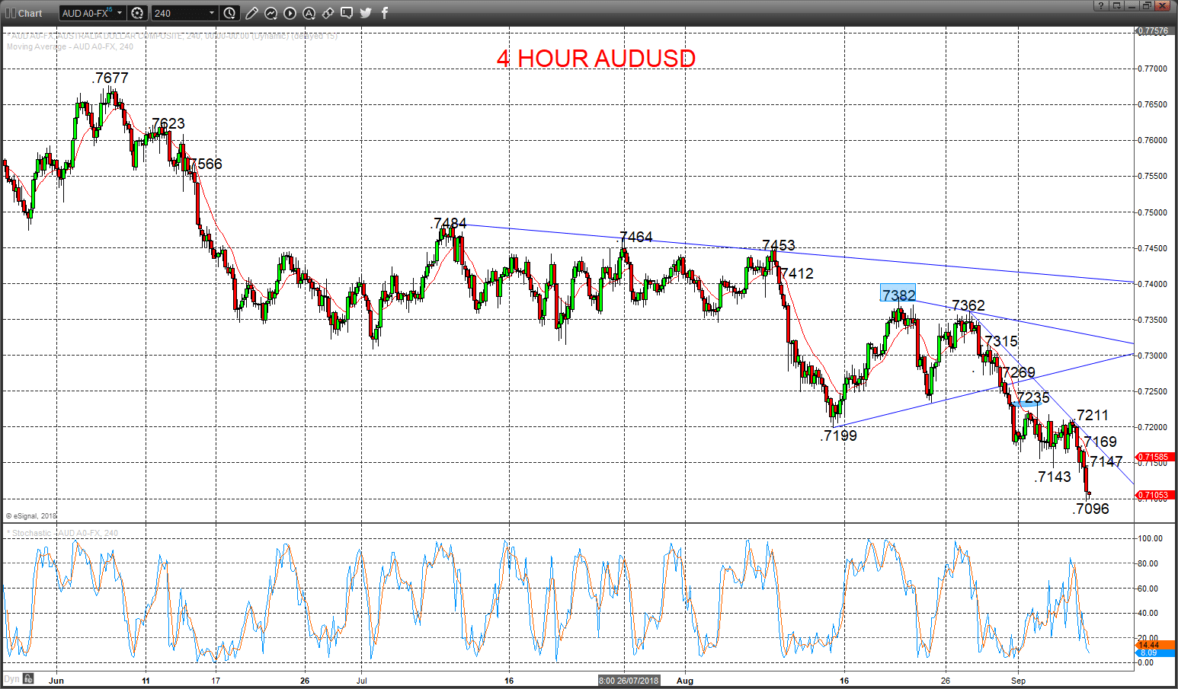The width and height of the screenshot is (1178, 689).
Task: Click the .7484 price annotation
Action: pos(449,223)
